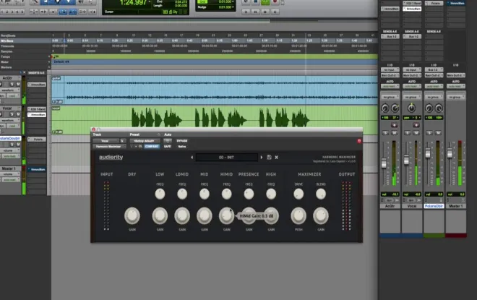Delete preset with the X icon
The width and height of the screenshot is (477, 300).
(277, 158)
